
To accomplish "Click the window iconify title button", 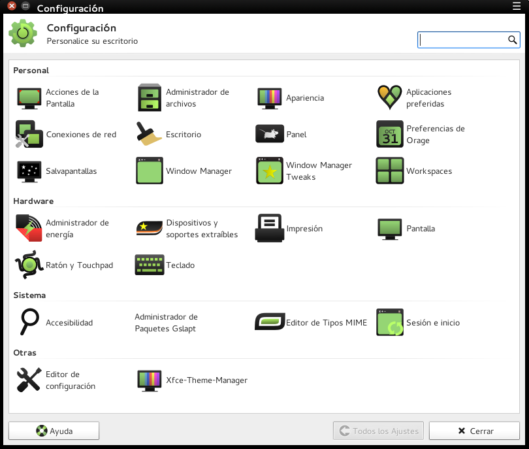I will click(25, 6).
